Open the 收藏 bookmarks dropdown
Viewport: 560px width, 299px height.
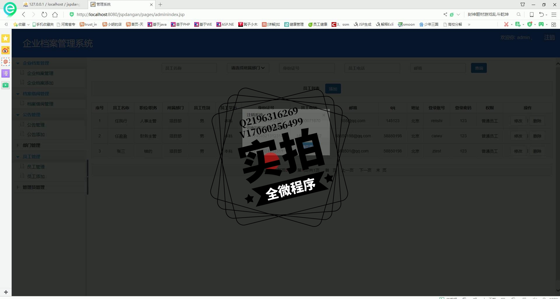[21, 24]
